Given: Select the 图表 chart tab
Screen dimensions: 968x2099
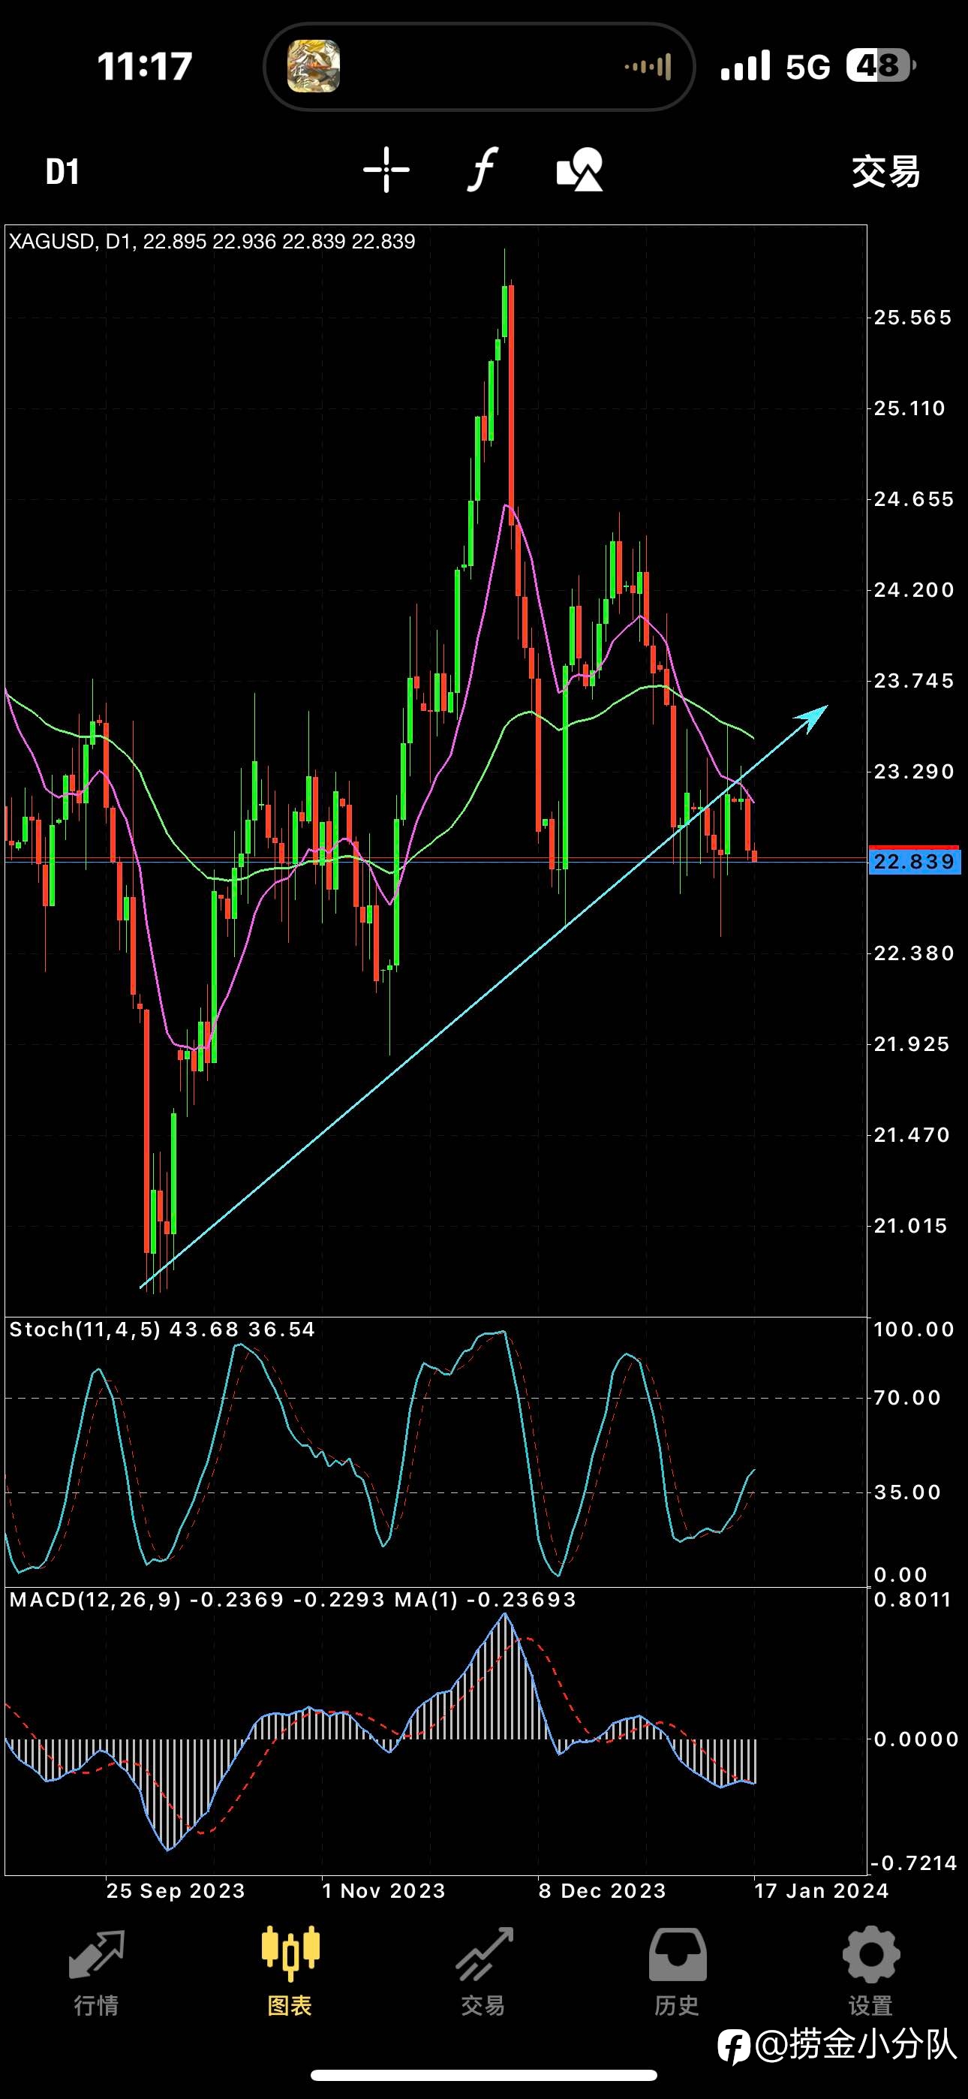Looking at the screenshot, I should pyautogui.click(x=290, y=1971).
